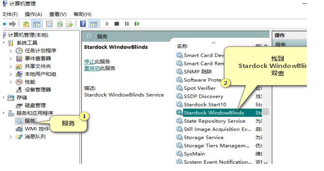
Task: Click the start service play icon
Action: 107,24
